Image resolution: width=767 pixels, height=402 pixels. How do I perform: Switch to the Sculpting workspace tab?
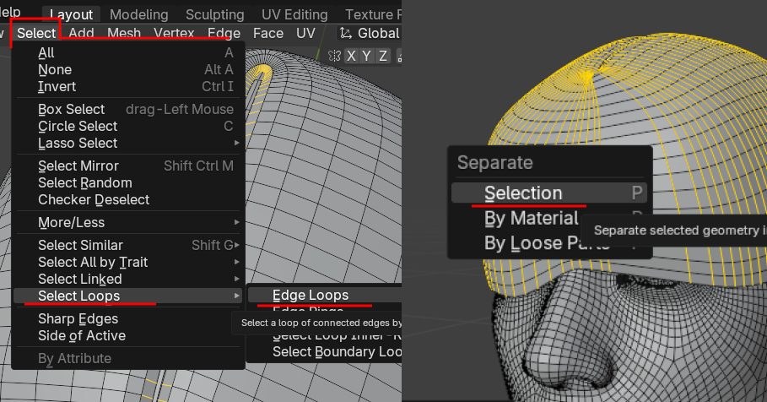(x=214, y=14)
